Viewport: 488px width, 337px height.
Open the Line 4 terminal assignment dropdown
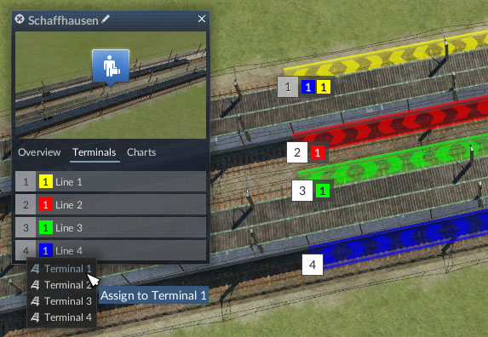(x=26, y=250)
